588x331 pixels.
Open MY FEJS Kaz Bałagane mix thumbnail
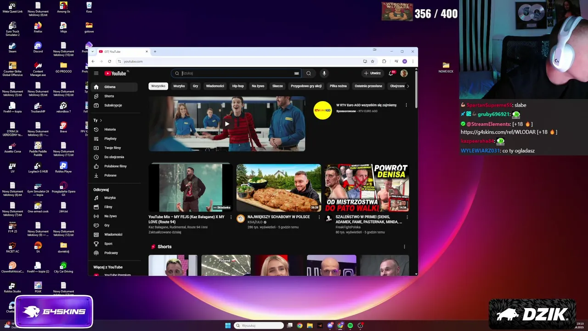[191, 188]
